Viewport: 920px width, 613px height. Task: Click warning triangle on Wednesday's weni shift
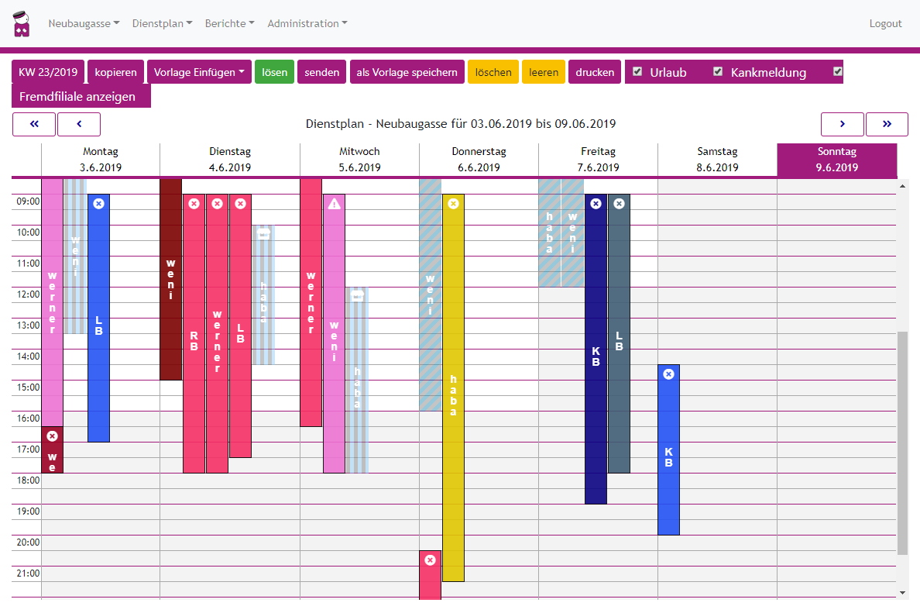tap(334, 204)
